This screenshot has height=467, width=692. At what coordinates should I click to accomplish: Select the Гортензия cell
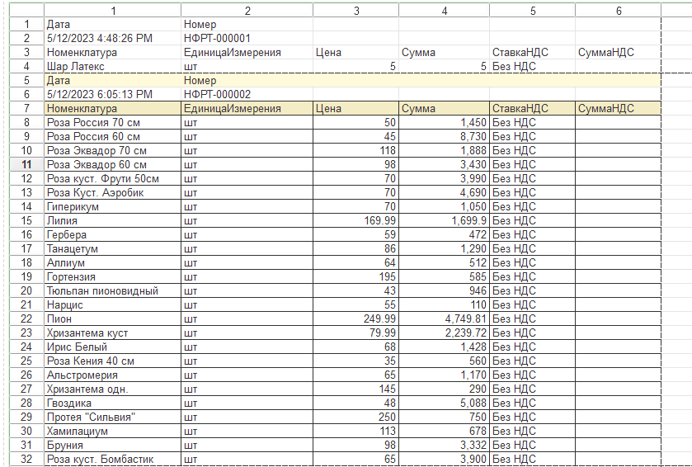pos(112,276)
